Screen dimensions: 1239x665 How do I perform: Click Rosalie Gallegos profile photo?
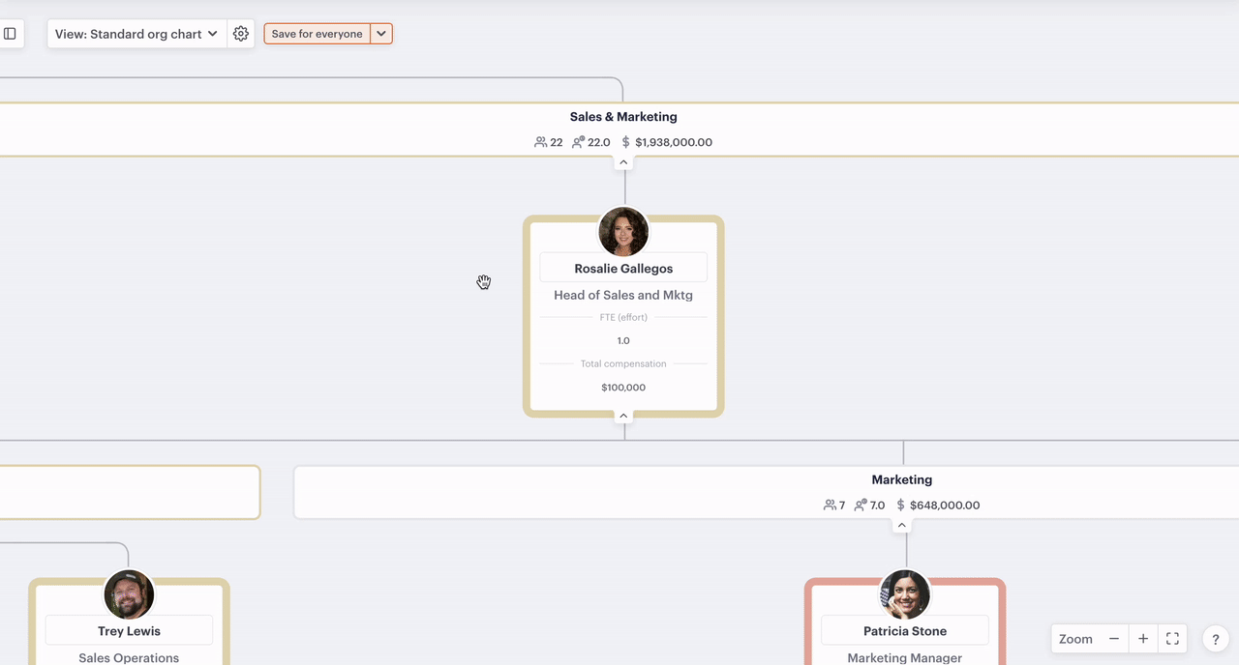click(x=623, y=232)
